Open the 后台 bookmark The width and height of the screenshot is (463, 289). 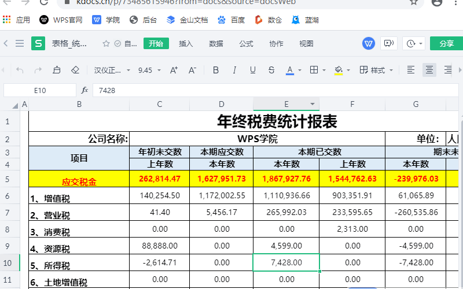143,20
